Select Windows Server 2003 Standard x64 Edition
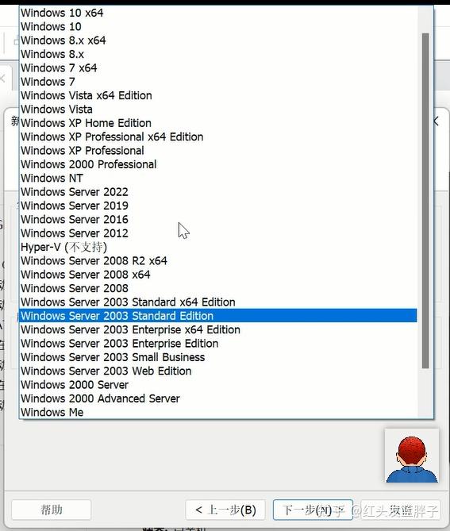Screen dimensions: 450x531 point(218,302)
